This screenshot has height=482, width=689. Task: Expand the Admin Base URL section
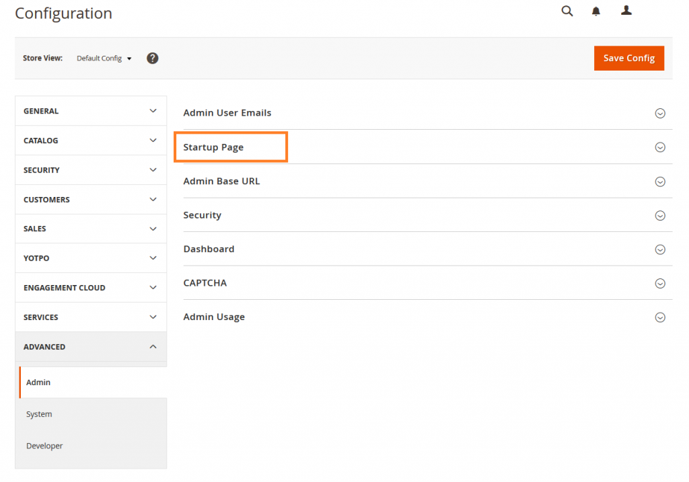(x=660, y=181)
